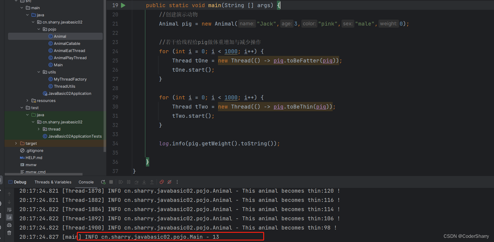Click the HELP.md markdown file icon
The width and height of the screenshot is (494, 242).
22,158
